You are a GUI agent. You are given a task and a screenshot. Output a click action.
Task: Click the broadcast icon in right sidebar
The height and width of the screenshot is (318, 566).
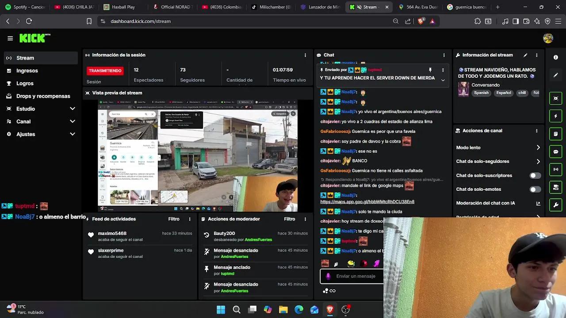(556, 170)
